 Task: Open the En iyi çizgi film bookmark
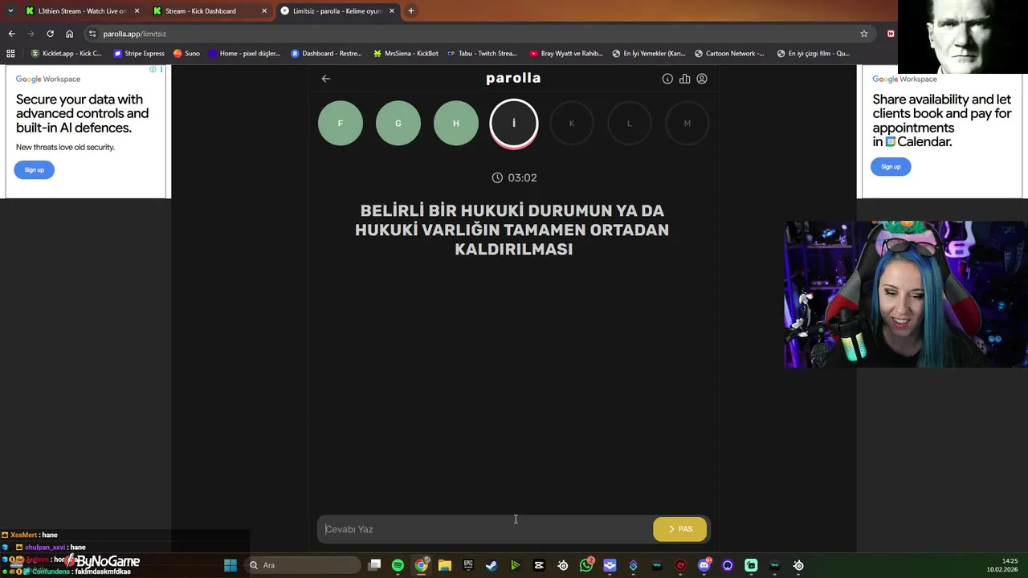click(813, 54)
